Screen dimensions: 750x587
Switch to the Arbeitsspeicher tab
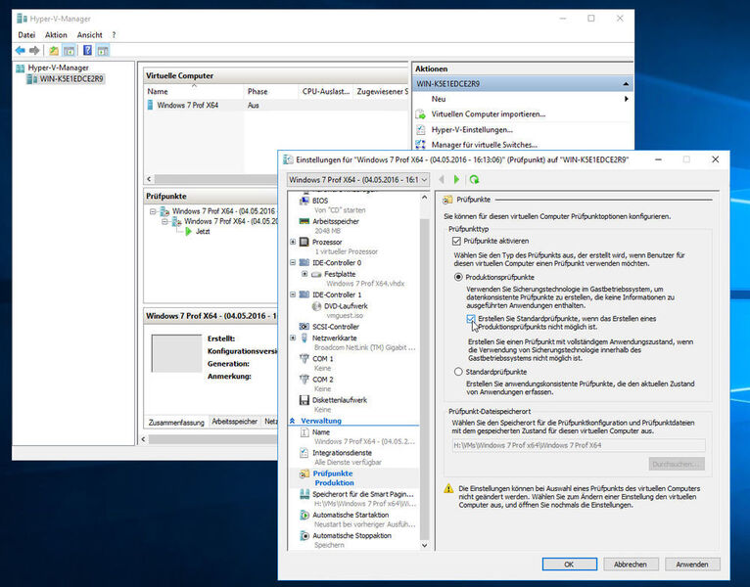coord(234,421)
